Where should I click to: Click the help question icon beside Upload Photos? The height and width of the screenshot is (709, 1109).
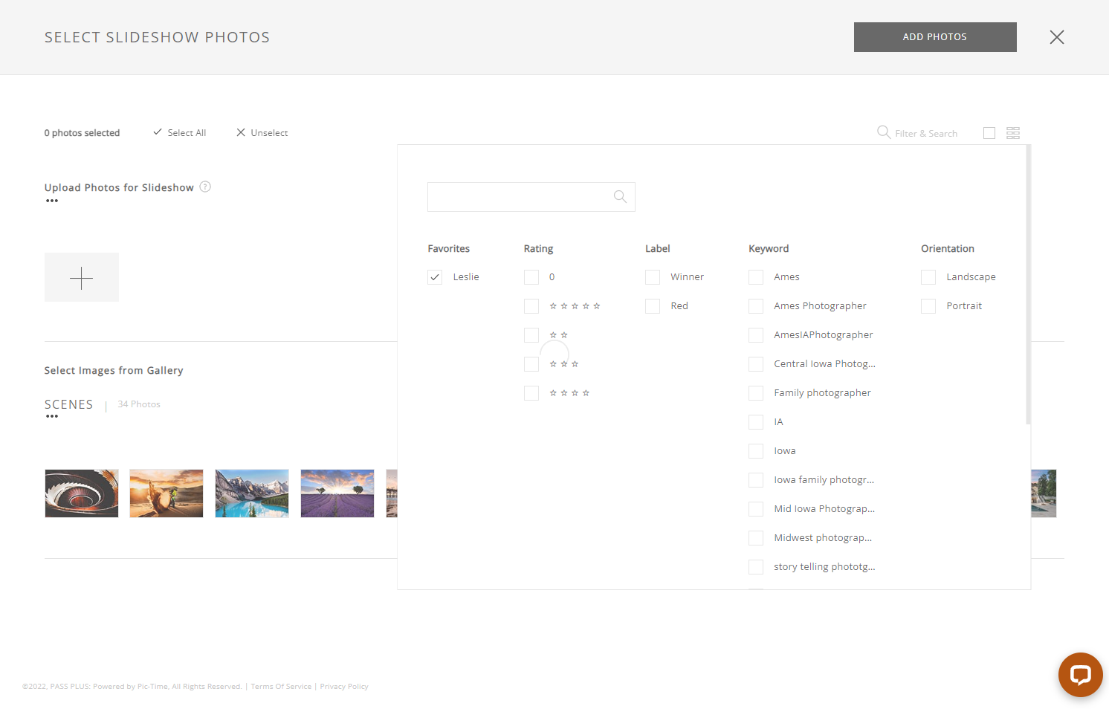pyautogui.click(x=205, y=187)
